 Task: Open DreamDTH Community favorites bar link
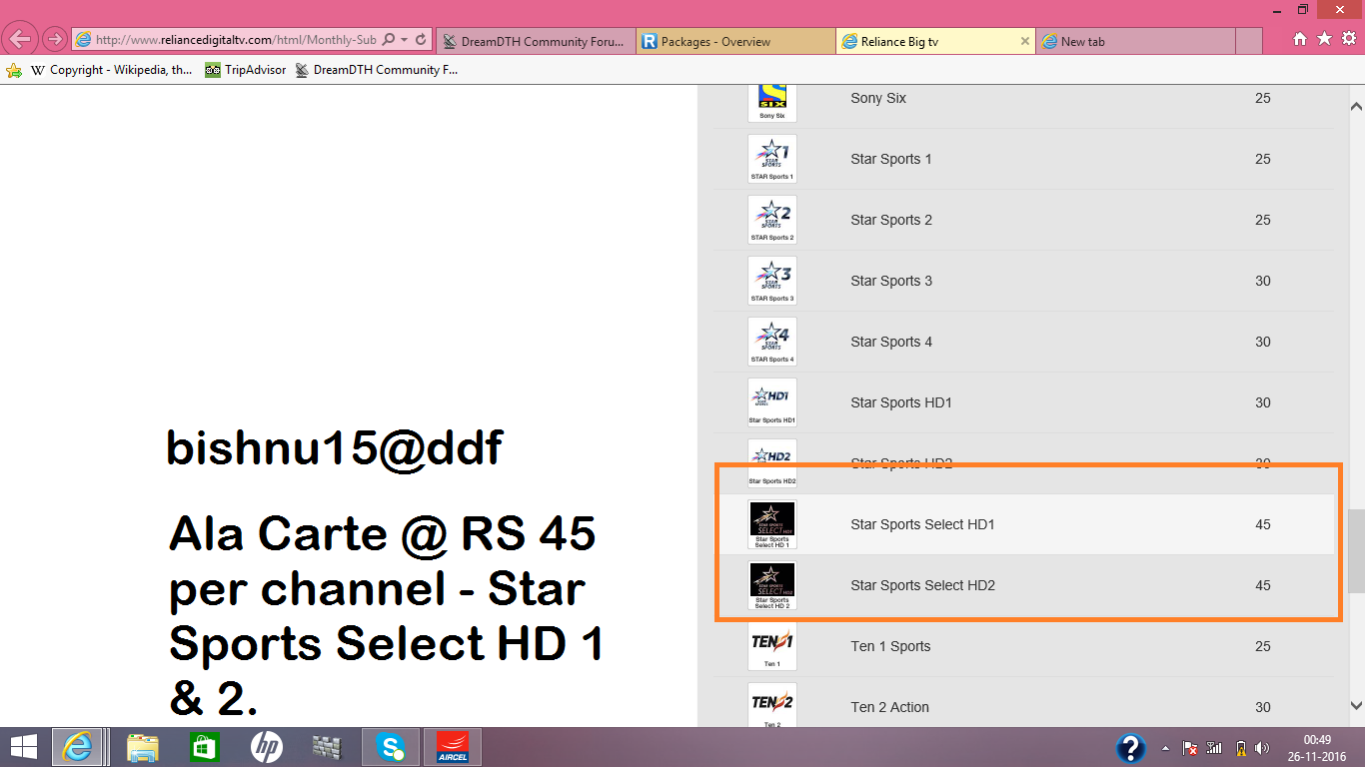[x=377, y=70]
